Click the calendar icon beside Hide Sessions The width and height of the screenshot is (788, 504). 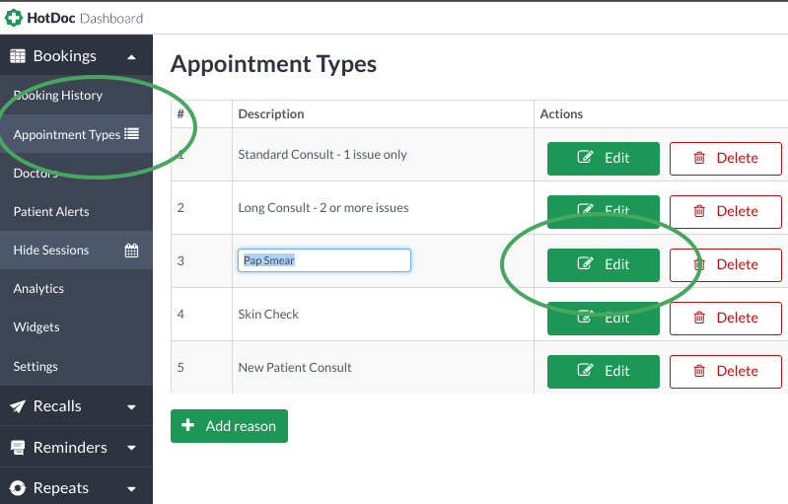point(132,251)
